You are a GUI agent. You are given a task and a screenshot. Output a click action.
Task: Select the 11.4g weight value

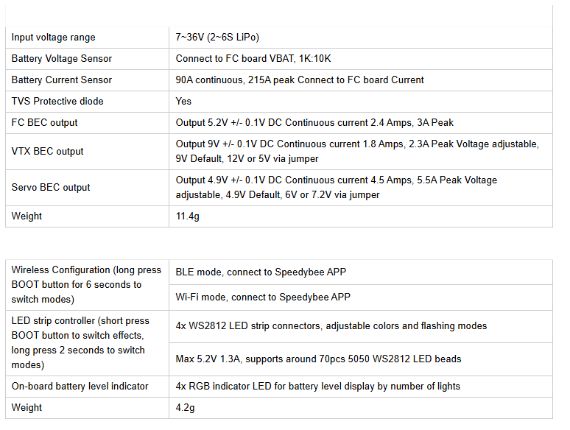(x=188, y=216)
